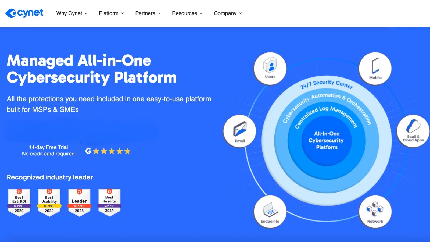This screenshot has height=242, width=430.
Task: Expand the Why Cynet chevron
Action: (86, 13)
